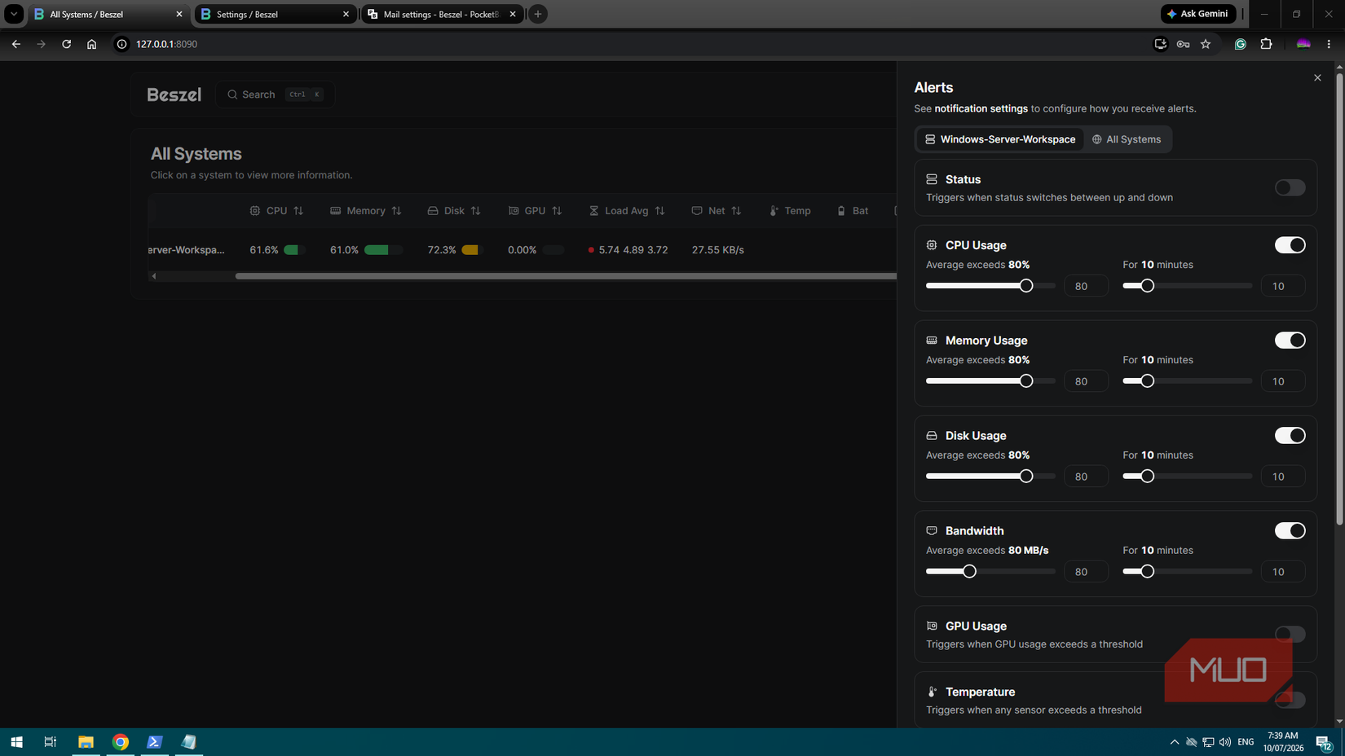The image size is (1345, 756).
Task: Click the Temp column header
Action: pyautogui.click(x=790, y=211)
